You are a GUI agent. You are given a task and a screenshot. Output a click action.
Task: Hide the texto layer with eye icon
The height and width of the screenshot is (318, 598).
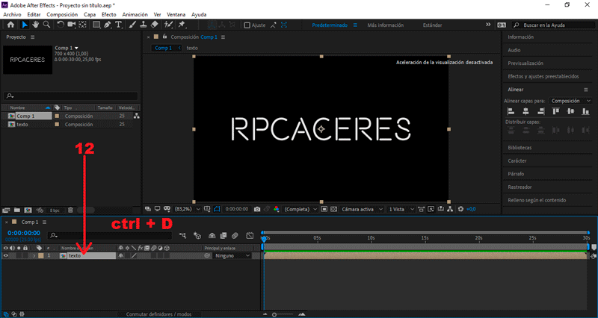coord(5,256)
